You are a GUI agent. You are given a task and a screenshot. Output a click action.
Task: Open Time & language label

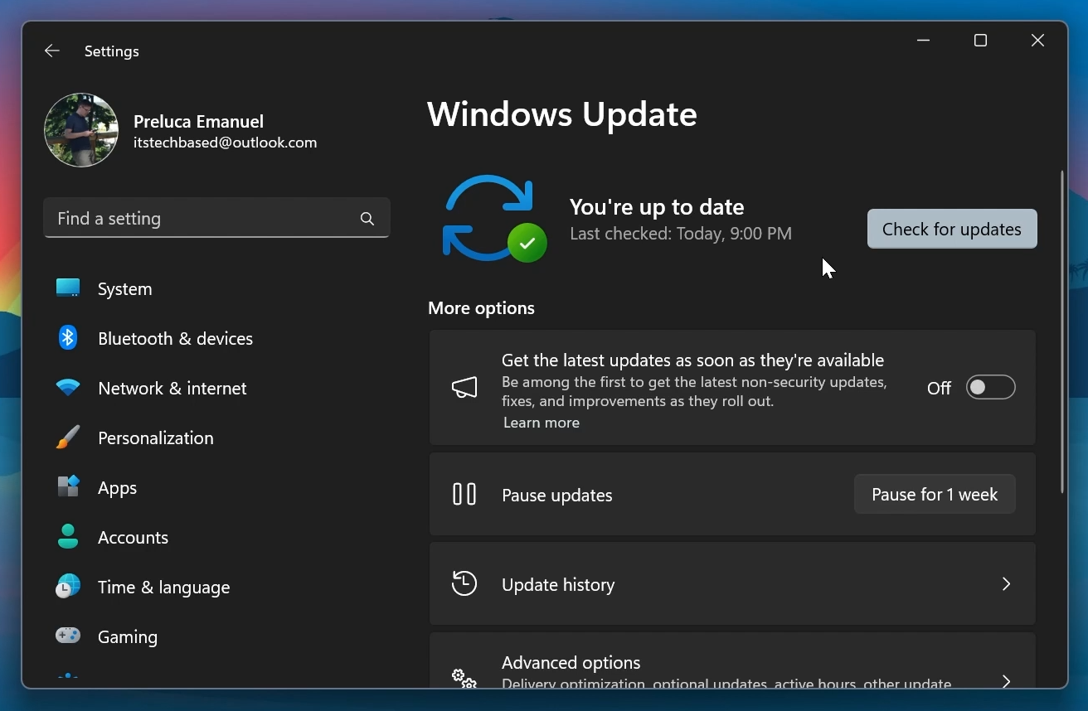click(x=163, y=588)
